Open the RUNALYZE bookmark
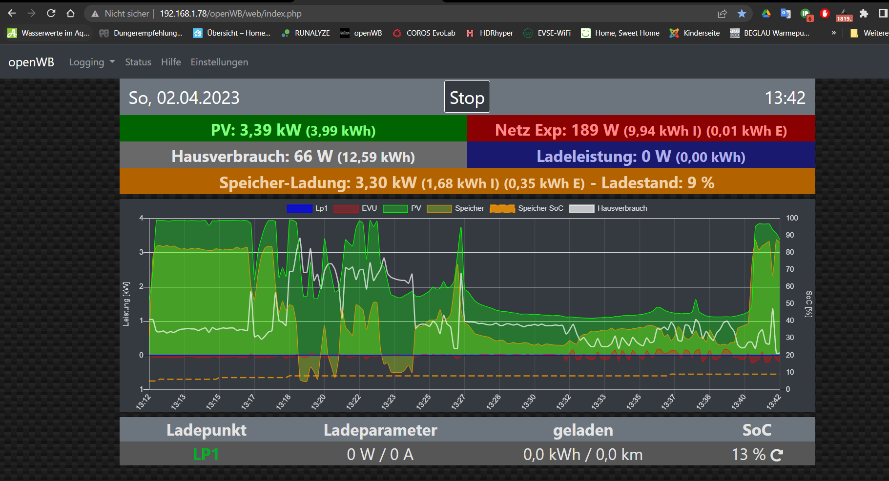Viewport: 889px width, 481px height. [x=306, y=33]
